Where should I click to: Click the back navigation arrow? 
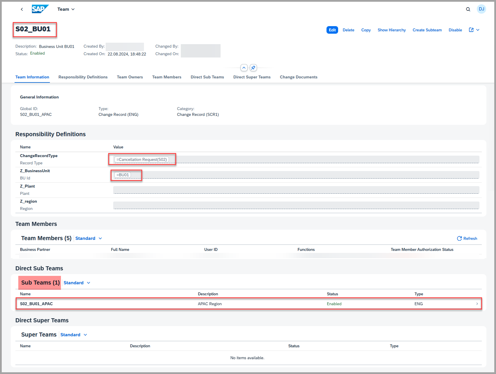coord(22,9)
